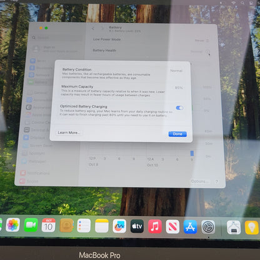Select Desktop & Dock in the sidebar
The width and height of the screenshot is (260, 260).
click(x=37, y=130)
